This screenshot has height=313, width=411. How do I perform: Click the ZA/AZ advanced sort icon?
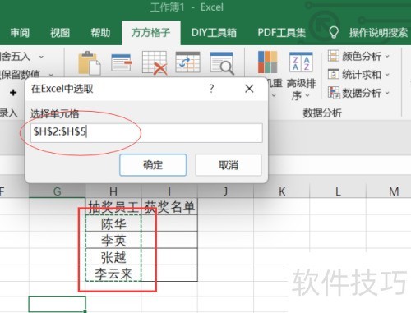[301, 62]
